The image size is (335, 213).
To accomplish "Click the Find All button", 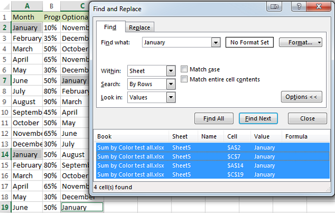I will pos(214,119).
